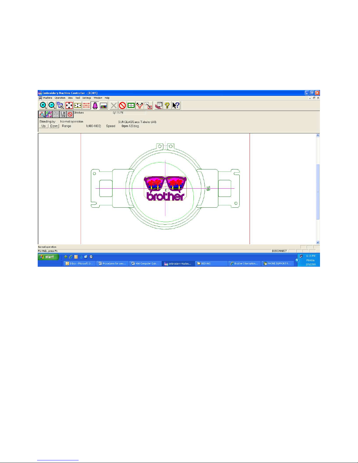Viewport: 358px width, 463px height.
Task: Click the yellow question mark Help icon
Action: (x=167, y=105)
